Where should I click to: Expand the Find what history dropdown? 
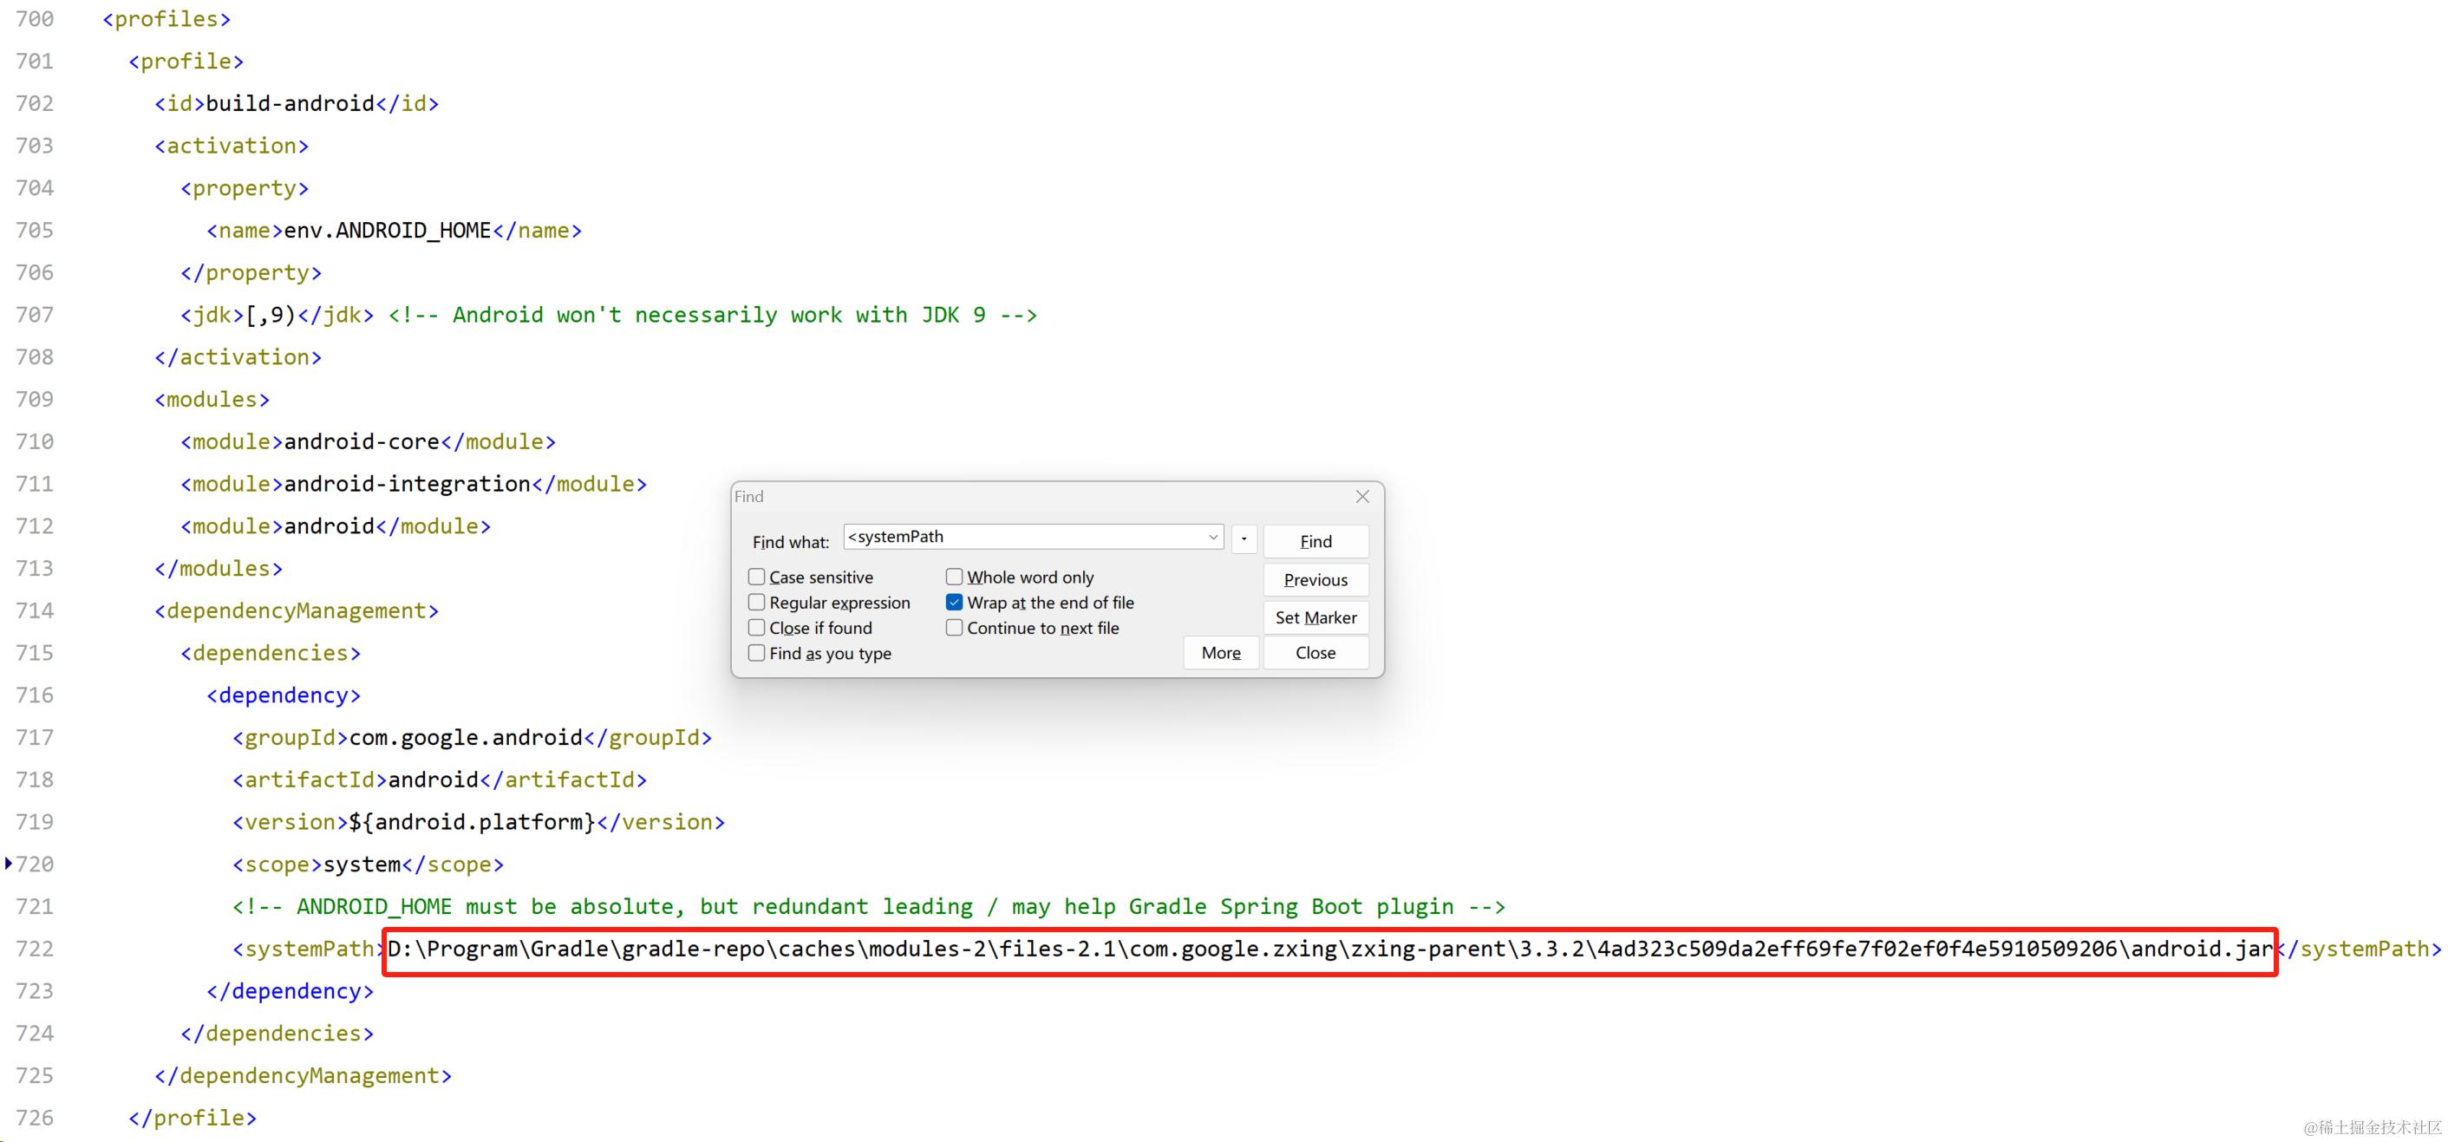1212,537
